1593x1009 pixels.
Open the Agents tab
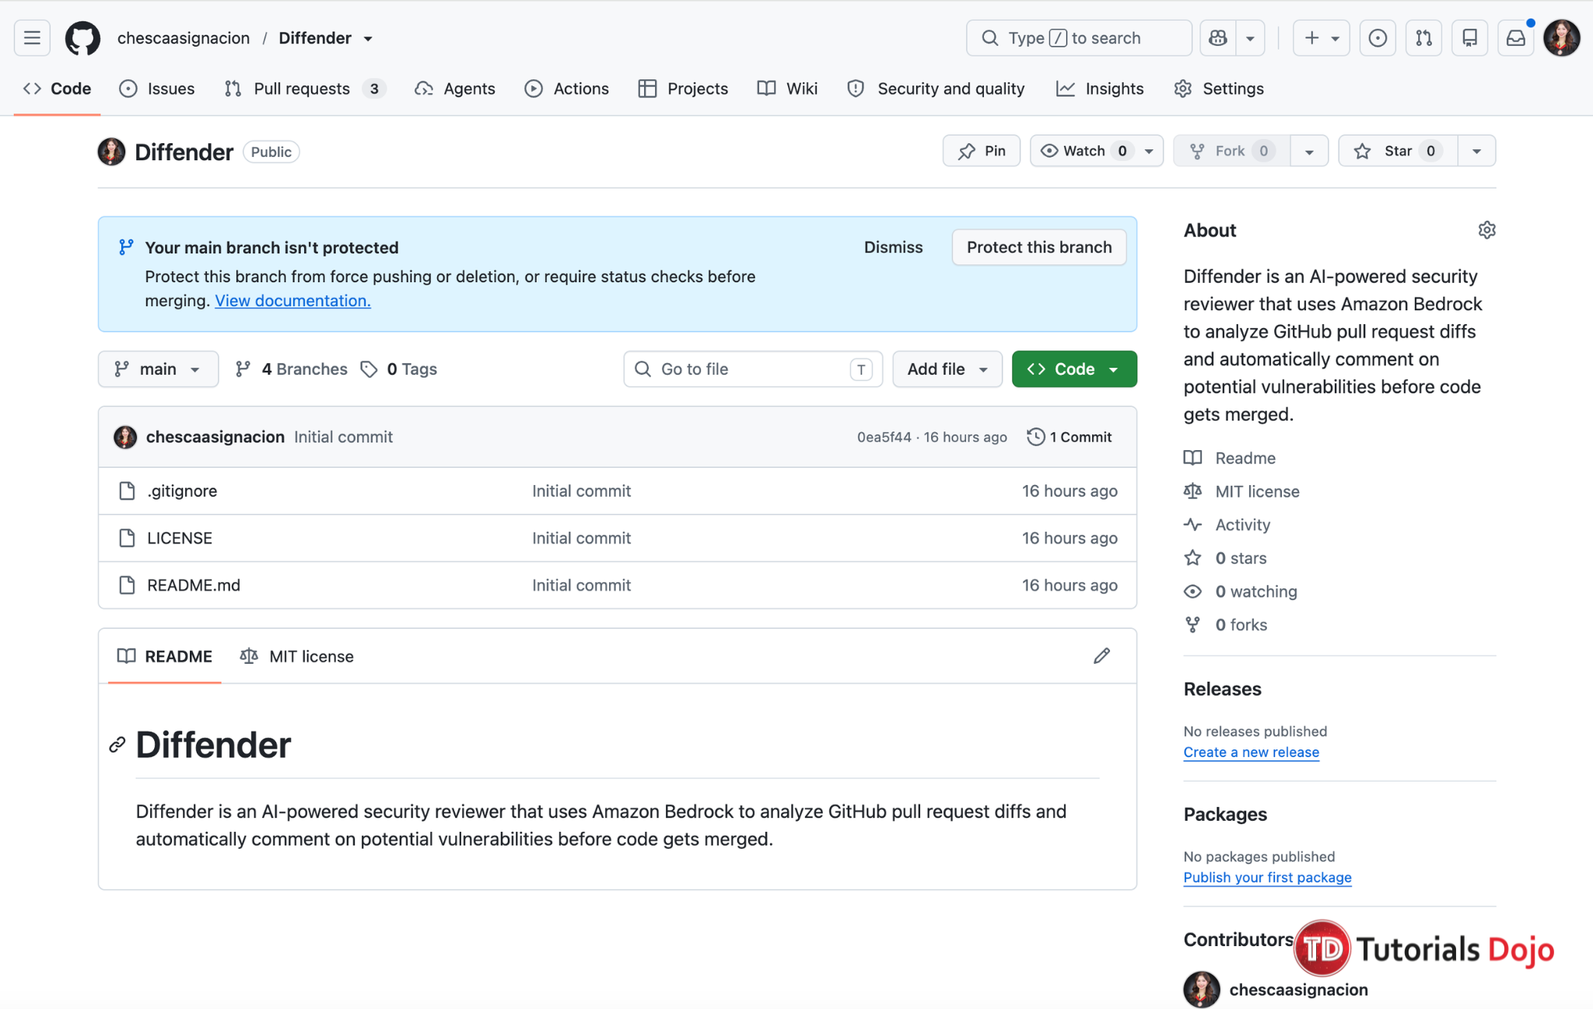tap(456, 89)
